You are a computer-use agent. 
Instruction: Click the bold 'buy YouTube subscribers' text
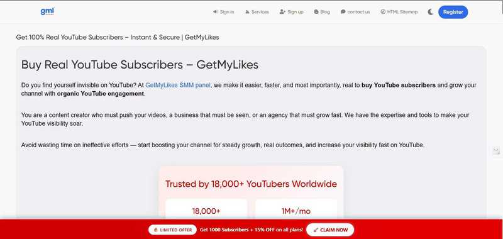click(x=399, y=86)
